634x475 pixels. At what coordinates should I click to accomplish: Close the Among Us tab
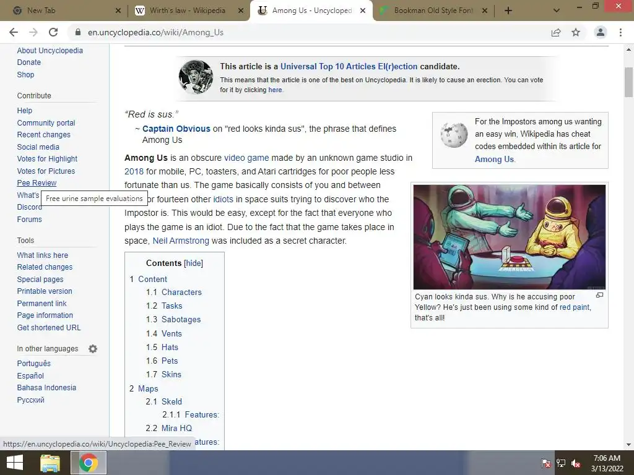click(363, 11)
